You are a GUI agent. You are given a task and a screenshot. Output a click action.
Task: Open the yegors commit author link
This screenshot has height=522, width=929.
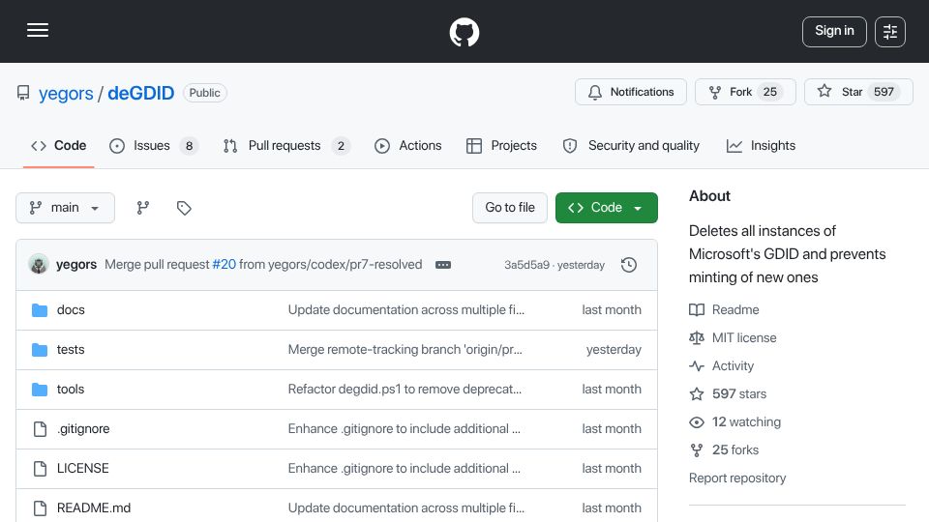(x=76, y=265)
